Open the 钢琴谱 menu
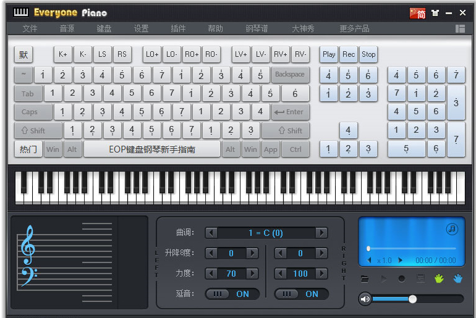Viewport: 476px width, 318px height. pos(257,28)
